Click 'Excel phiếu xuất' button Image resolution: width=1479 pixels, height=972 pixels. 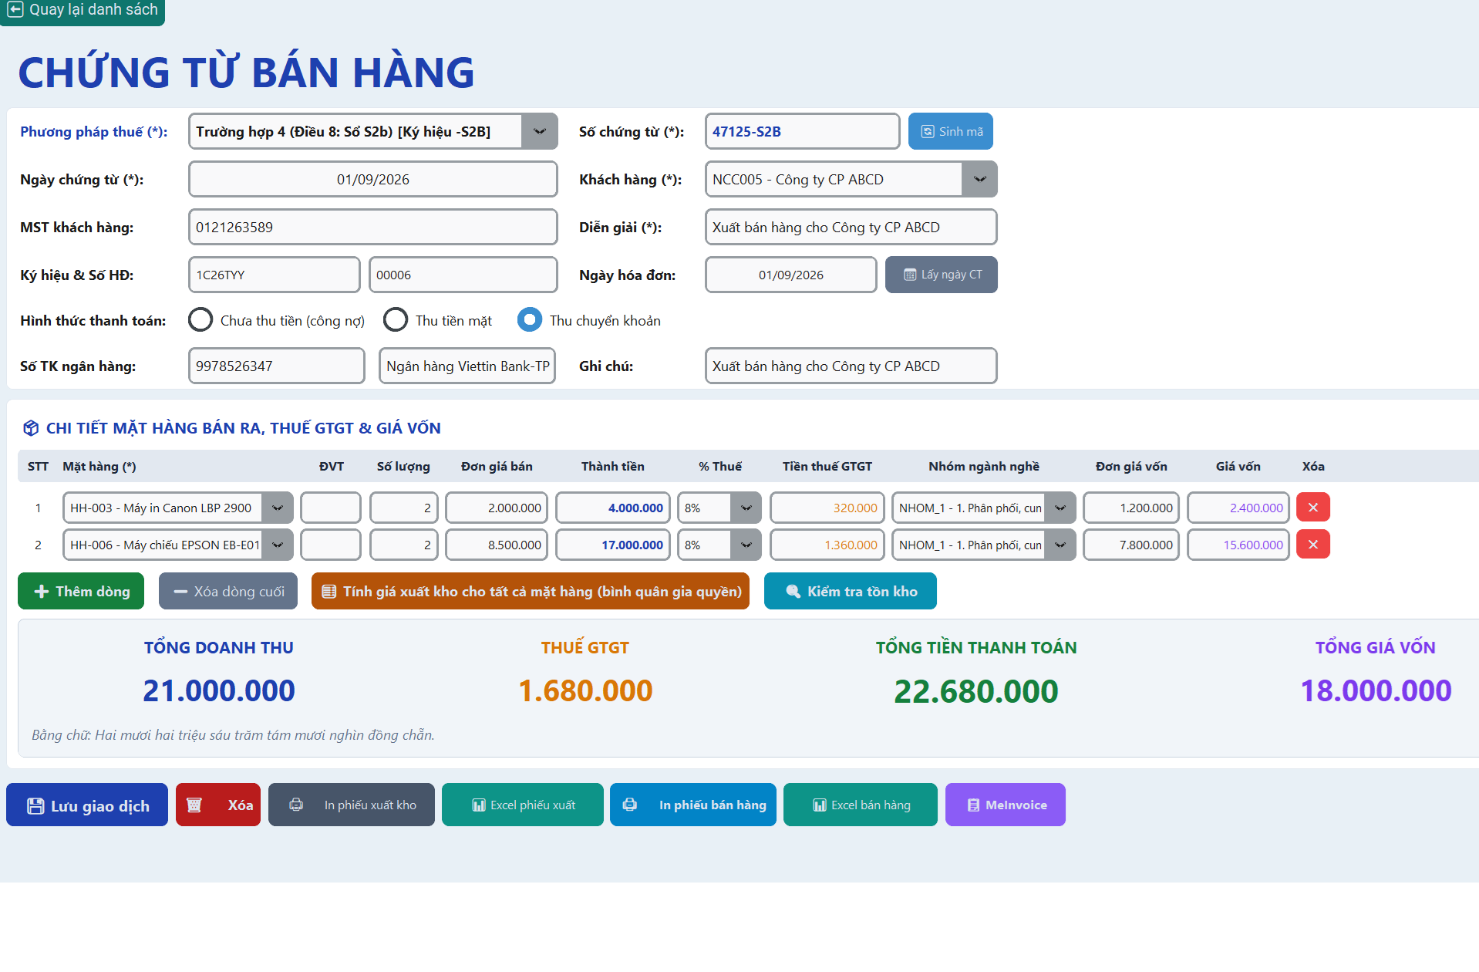point(523,805)
